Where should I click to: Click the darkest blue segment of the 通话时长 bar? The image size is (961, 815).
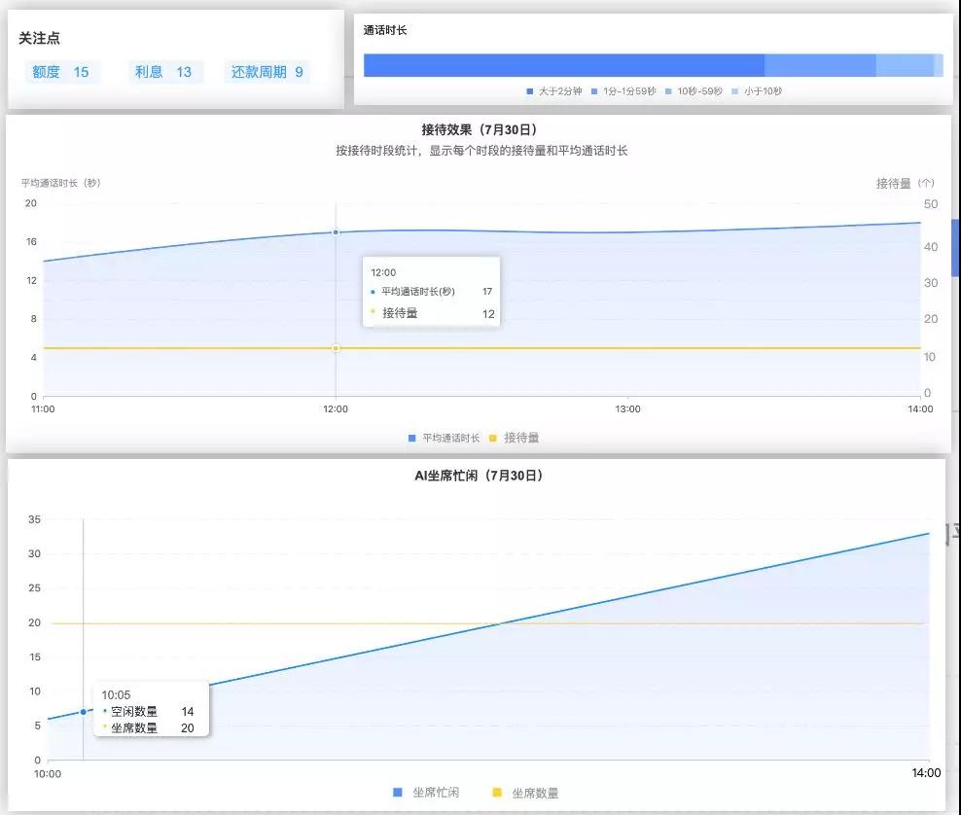(564, 65)
